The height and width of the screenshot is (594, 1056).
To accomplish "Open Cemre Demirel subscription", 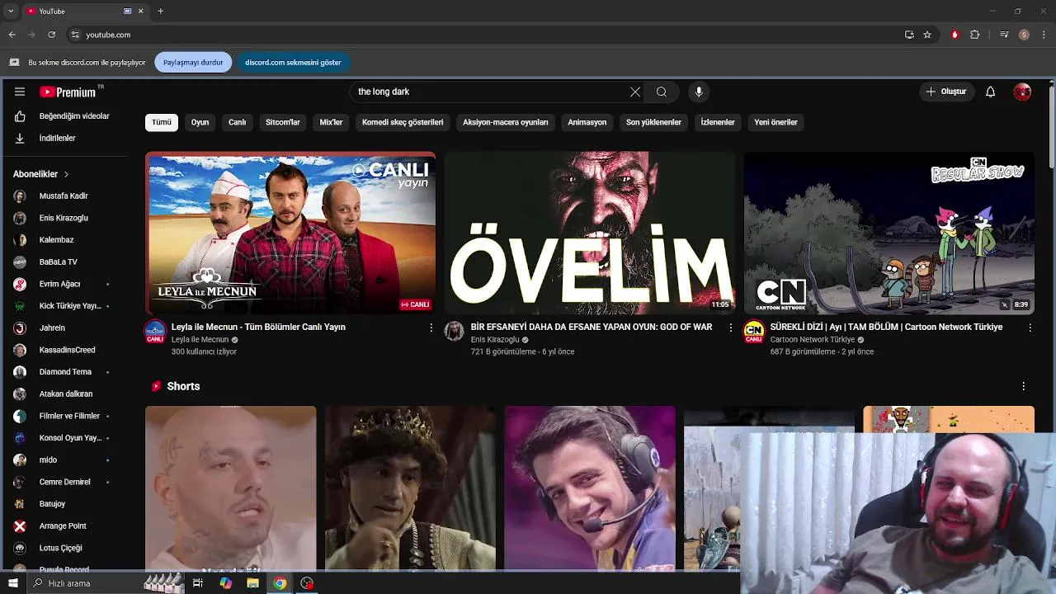I will (x=65, y=482).
